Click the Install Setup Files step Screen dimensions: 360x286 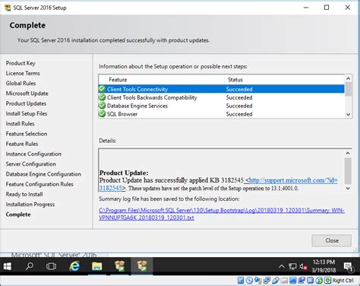click(x=27, y=113)
